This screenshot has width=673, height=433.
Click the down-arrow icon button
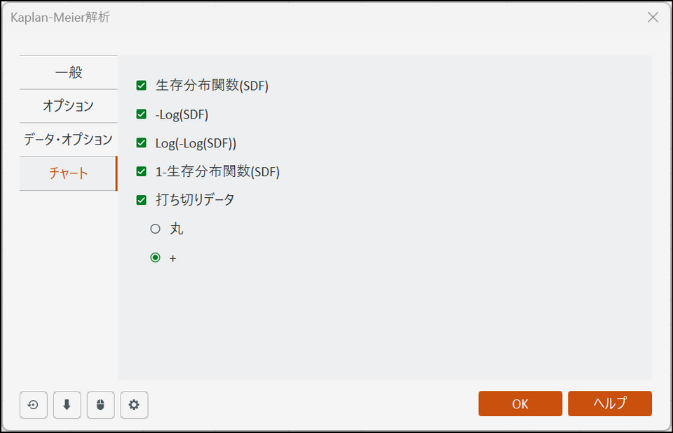(x=67, y=405)
